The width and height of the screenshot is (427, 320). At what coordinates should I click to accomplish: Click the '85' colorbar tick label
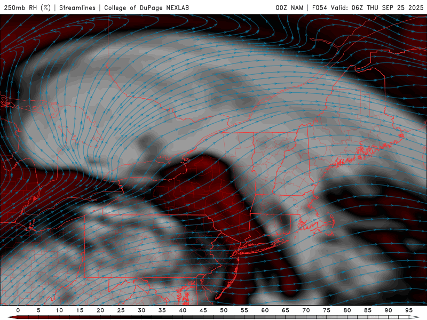point(368,310)
